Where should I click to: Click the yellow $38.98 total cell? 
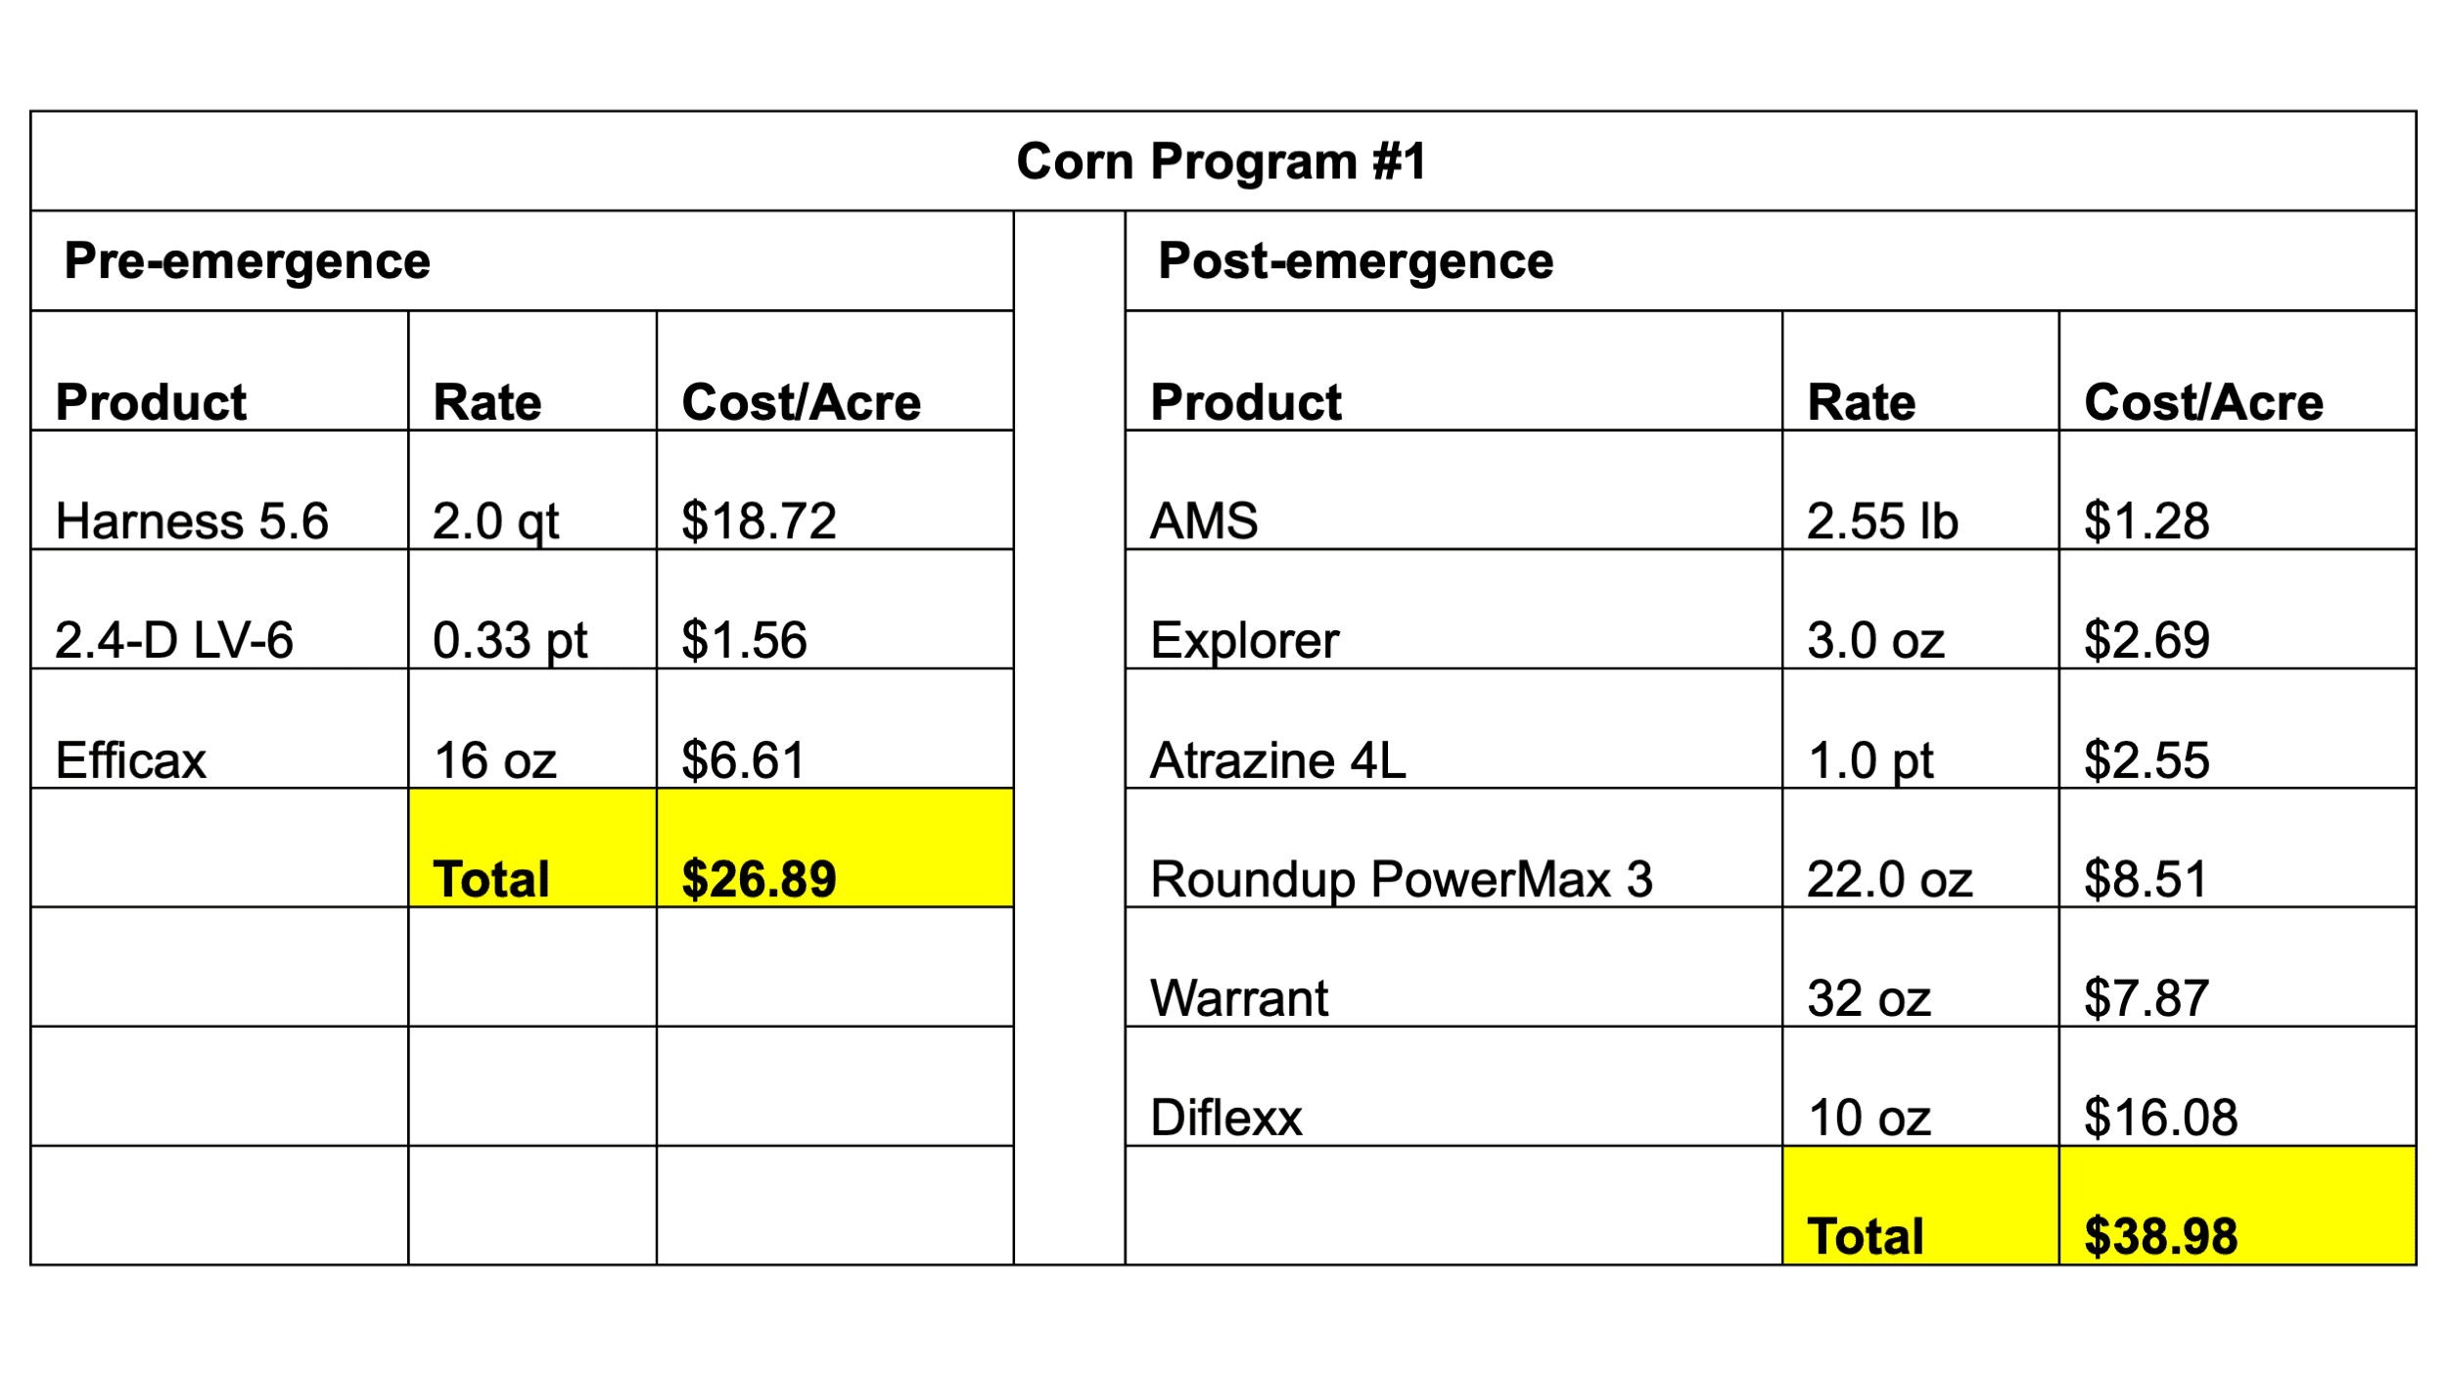(x=2238, y=1206)
